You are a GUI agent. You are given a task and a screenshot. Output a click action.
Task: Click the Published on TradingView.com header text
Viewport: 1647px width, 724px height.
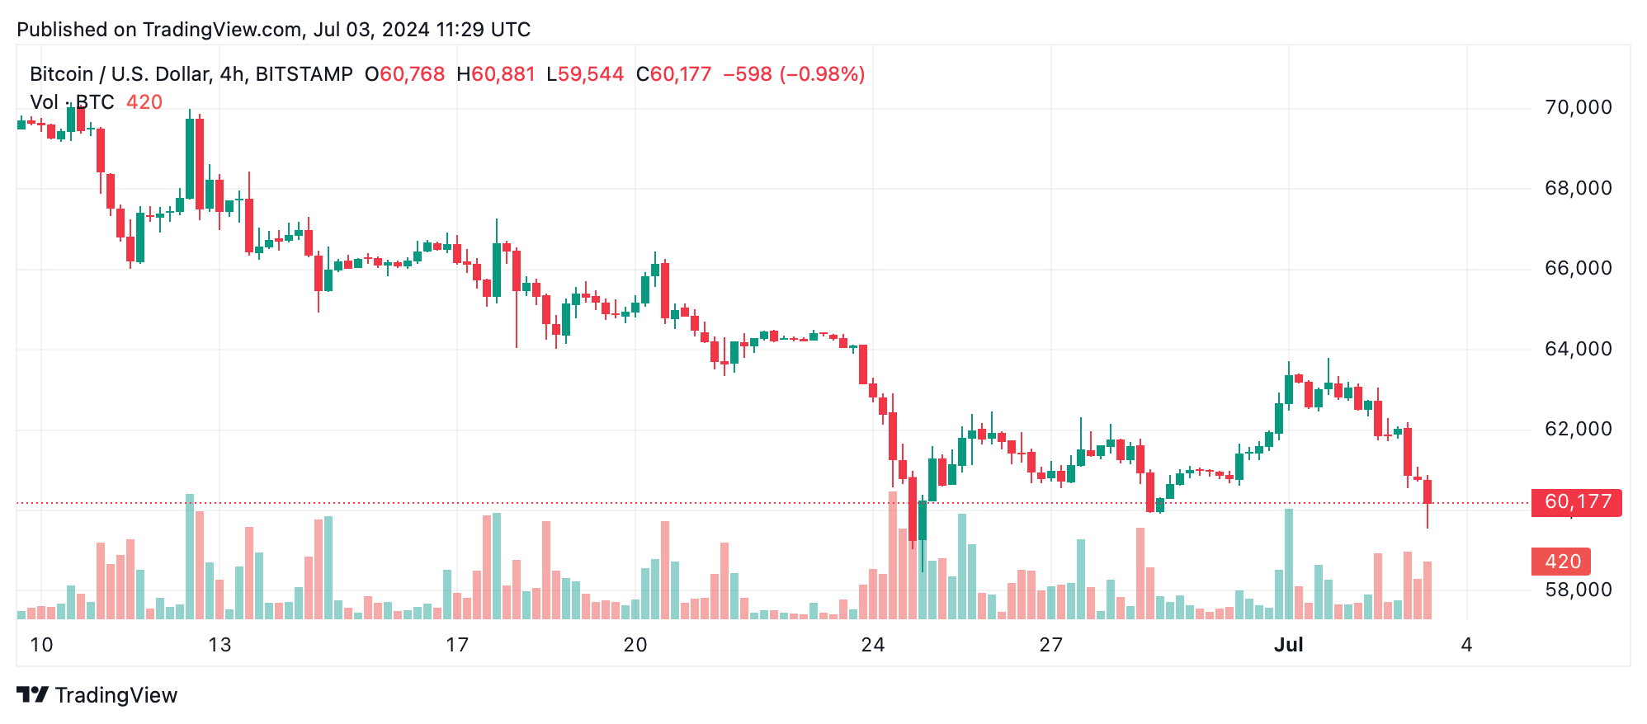tap(273, 30)
